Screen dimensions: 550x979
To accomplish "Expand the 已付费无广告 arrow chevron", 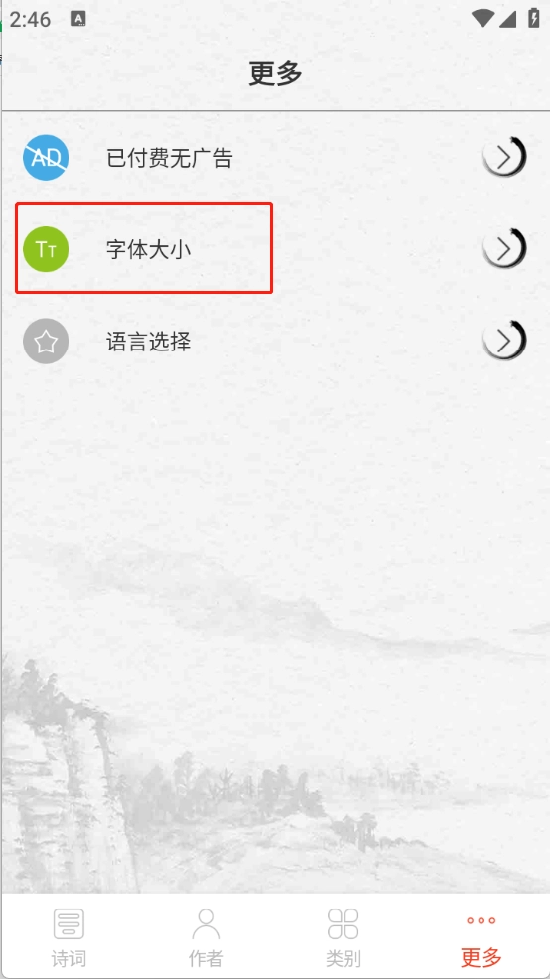I will tap(504, 157).
